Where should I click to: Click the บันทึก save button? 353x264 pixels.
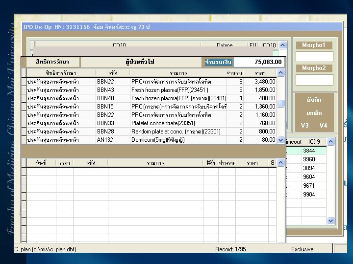tap(314, 100)
